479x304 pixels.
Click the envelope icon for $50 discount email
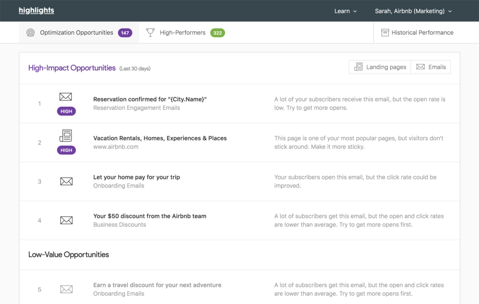coord(66,220)
